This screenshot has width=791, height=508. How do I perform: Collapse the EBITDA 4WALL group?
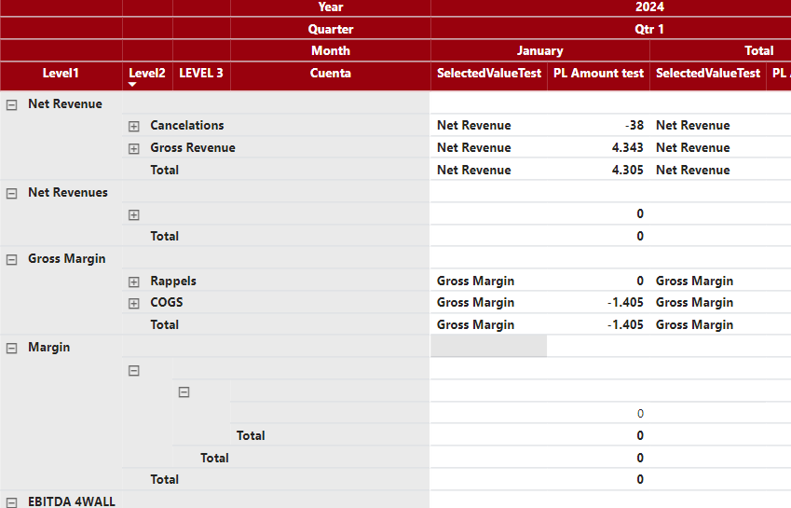11,502
